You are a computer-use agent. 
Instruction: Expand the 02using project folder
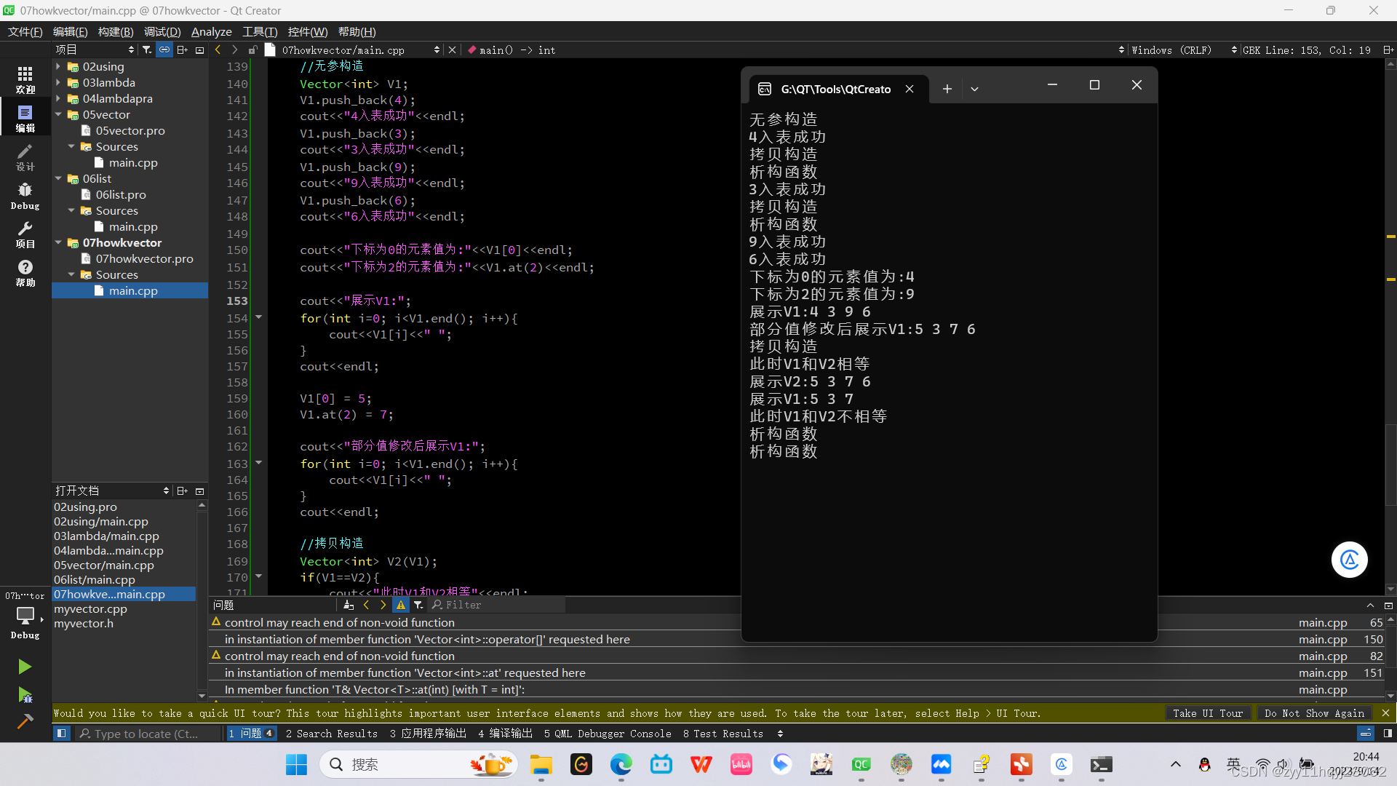click(58, 66)
